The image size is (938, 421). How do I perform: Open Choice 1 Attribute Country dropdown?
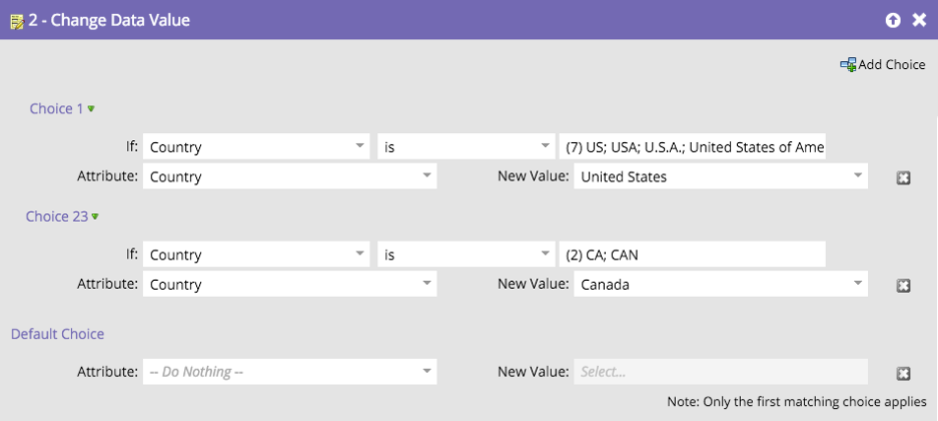(427, 177)
